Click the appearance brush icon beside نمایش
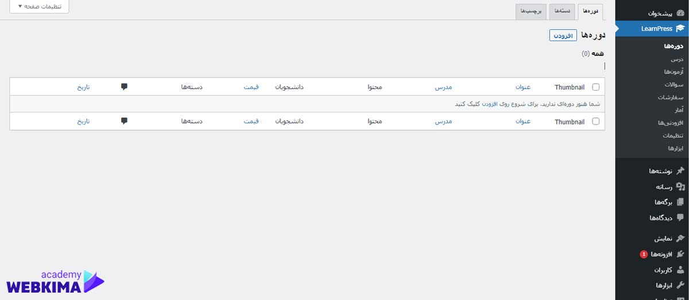Screen dimensions: 689x300 pyautogui.click(x=680, y=238)
